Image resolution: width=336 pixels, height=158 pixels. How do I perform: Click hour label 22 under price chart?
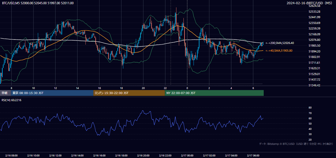coord(165,88)
